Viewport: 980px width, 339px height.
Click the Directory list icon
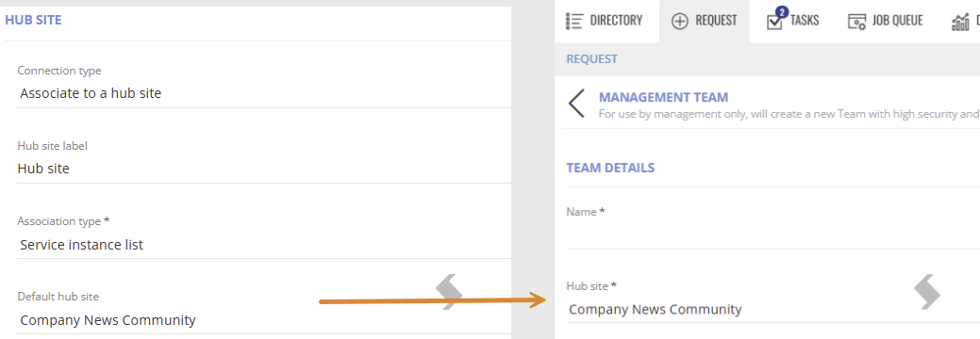tap(573, 21)
